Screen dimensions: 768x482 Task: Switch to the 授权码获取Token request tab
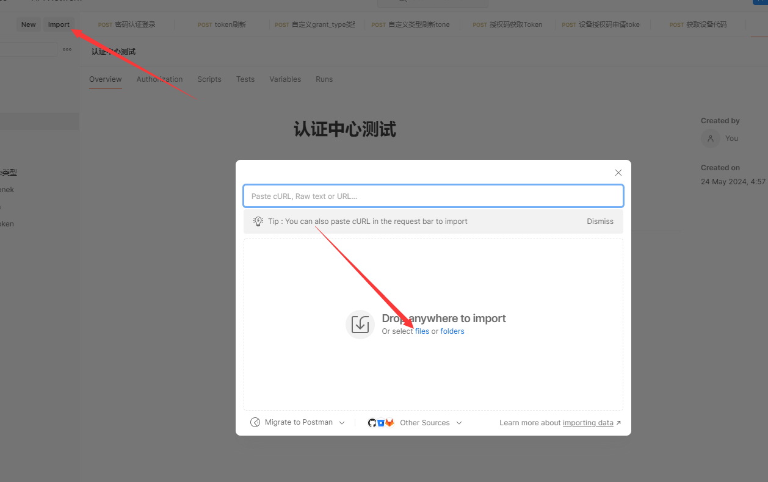(x=508, y=24)
